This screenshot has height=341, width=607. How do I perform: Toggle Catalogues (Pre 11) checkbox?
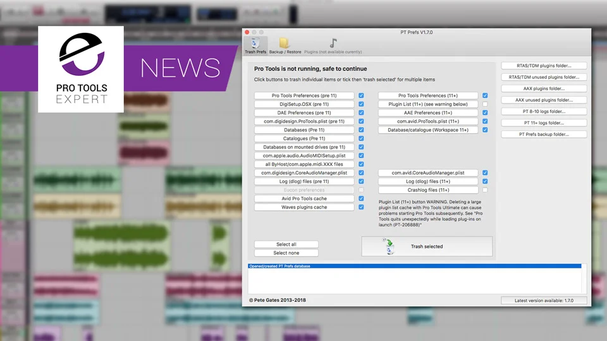(x=361, y=138)
